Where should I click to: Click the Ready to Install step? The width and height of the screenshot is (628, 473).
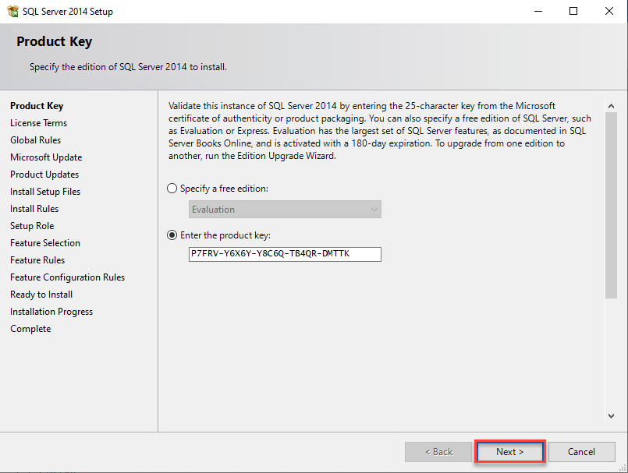(41, 295)
